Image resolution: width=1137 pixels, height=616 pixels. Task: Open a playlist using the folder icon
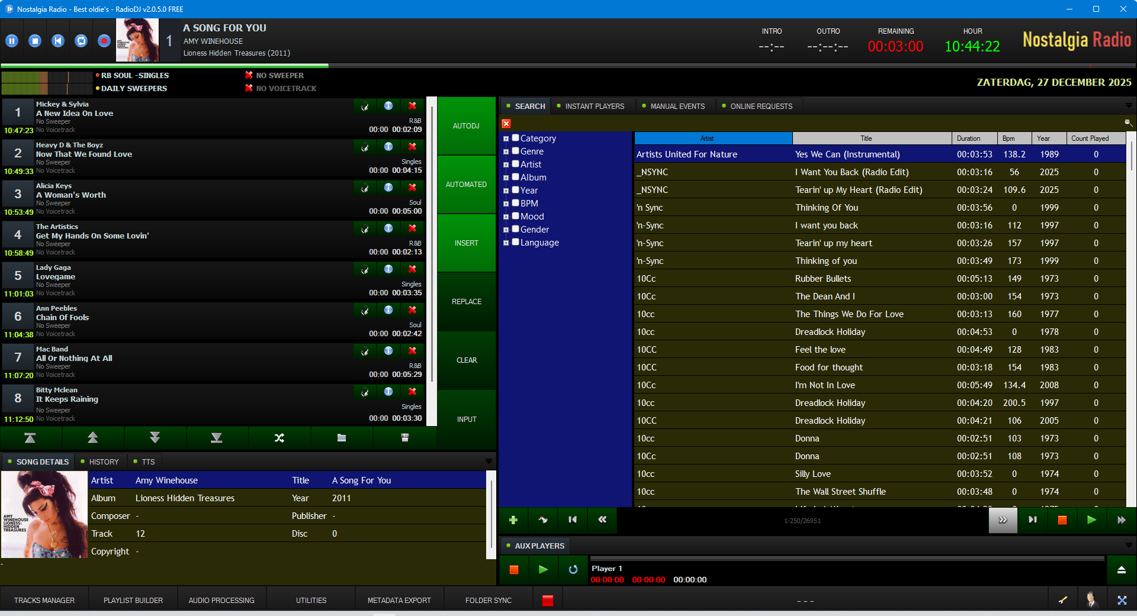[342, 438]
